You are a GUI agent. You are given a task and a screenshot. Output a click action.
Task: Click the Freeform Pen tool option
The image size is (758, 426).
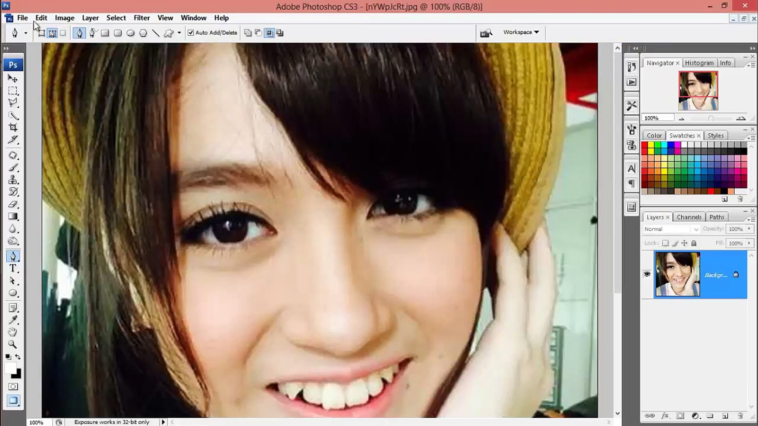point(93,33)
